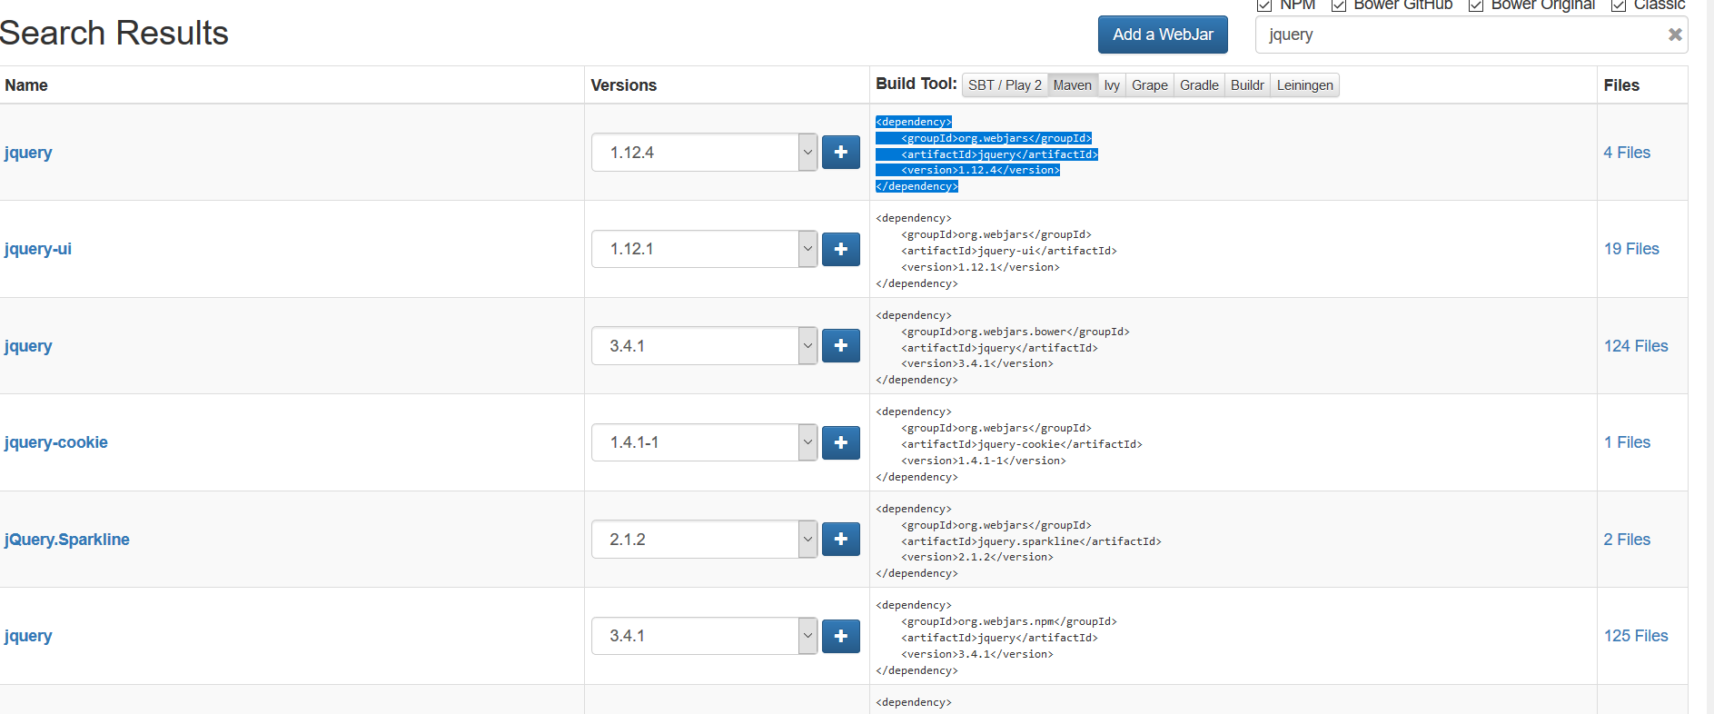Toggle the Classic checkbox
This screenshot has width=1714, height=714.
[x=1619, y=5]
